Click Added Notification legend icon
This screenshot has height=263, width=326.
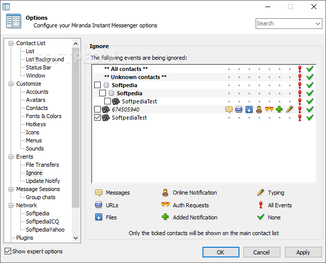coord(166,217)
